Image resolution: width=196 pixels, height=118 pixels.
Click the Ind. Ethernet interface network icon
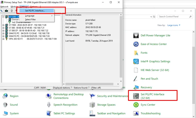click(10, 22)
